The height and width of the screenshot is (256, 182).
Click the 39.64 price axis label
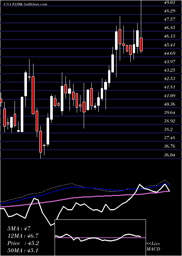point(170,113)
